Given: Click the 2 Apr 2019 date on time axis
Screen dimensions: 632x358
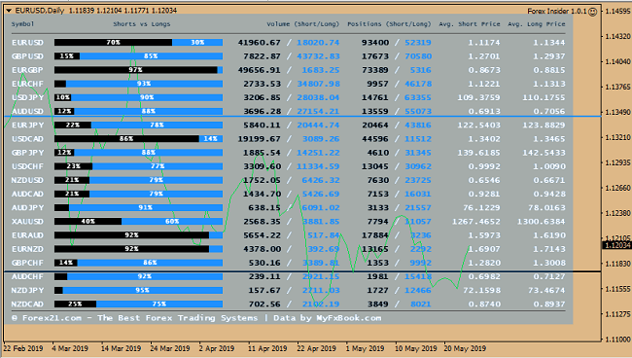Looking at the screenshot, I should point(217,348).
